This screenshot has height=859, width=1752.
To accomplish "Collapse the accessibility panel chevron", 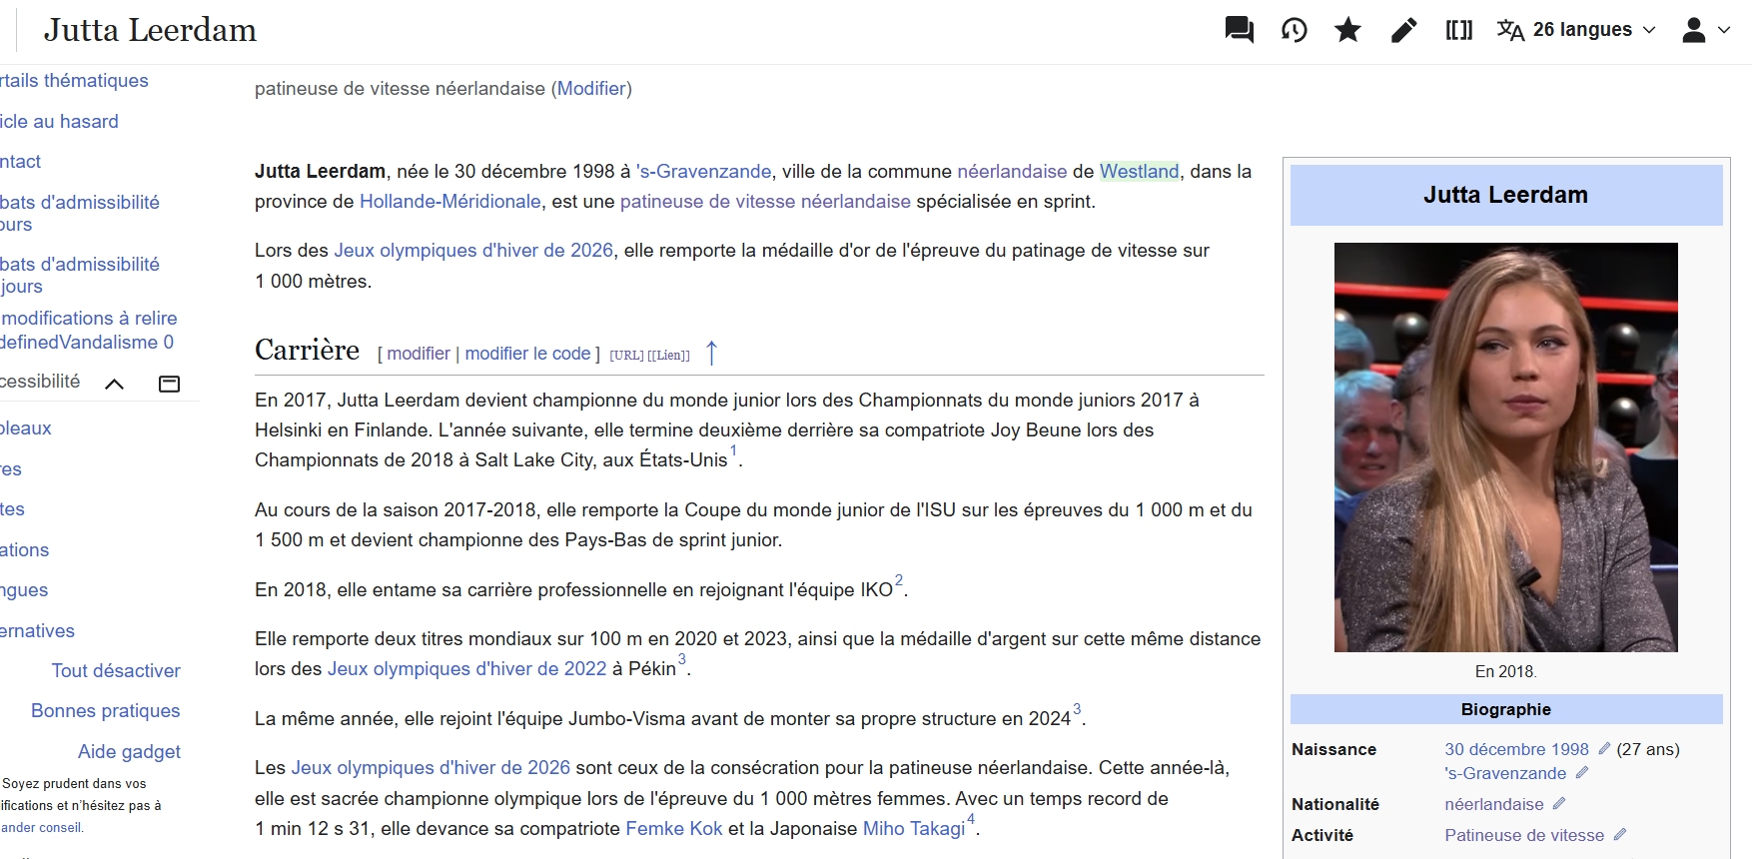I will coord(115,384).
